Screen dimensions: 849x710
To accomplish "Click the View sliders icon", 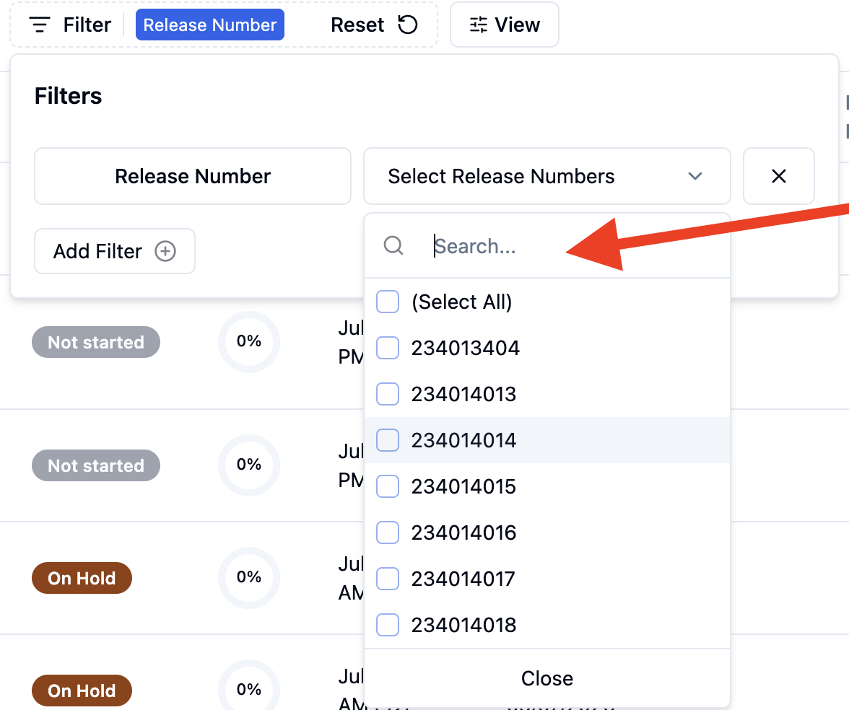I will (478, 25).
